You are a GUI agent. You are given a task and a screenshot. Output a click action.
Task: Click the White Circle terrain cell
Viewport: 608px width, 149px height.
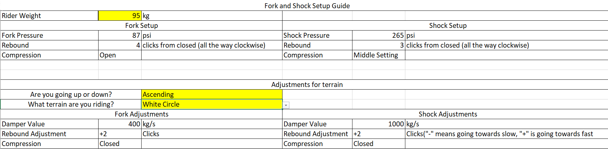pyautogui.click(x=212, y=104)
